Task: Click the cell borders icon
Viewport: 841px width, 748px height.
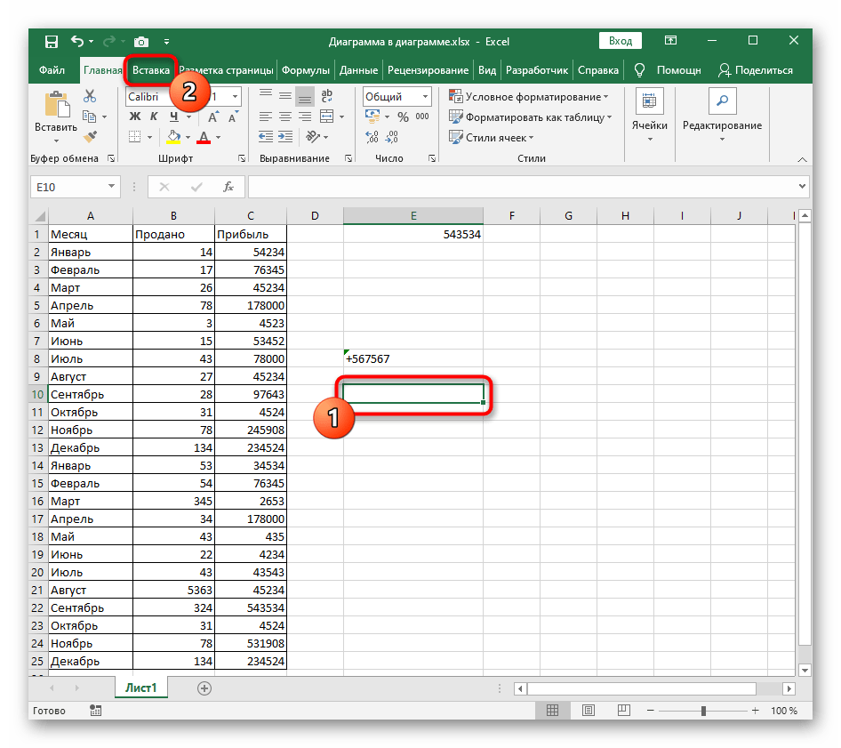Action: 134,137
